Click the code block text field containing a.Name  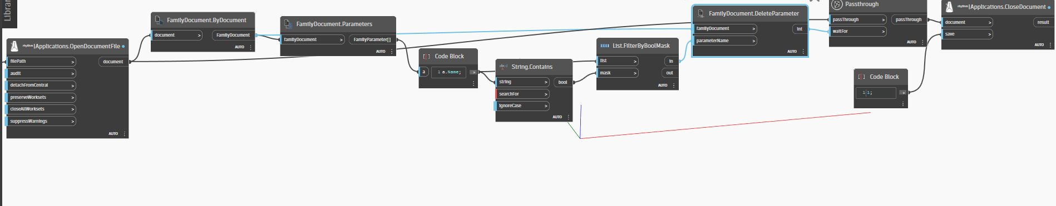(x=448, y=72)
